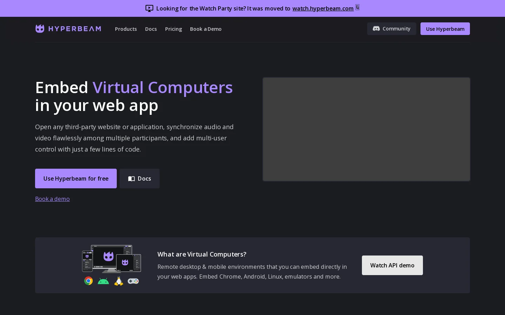This screenshot has width=505, height=315.
Task: Click the Linux penguin icon
Action: point(119,281)
